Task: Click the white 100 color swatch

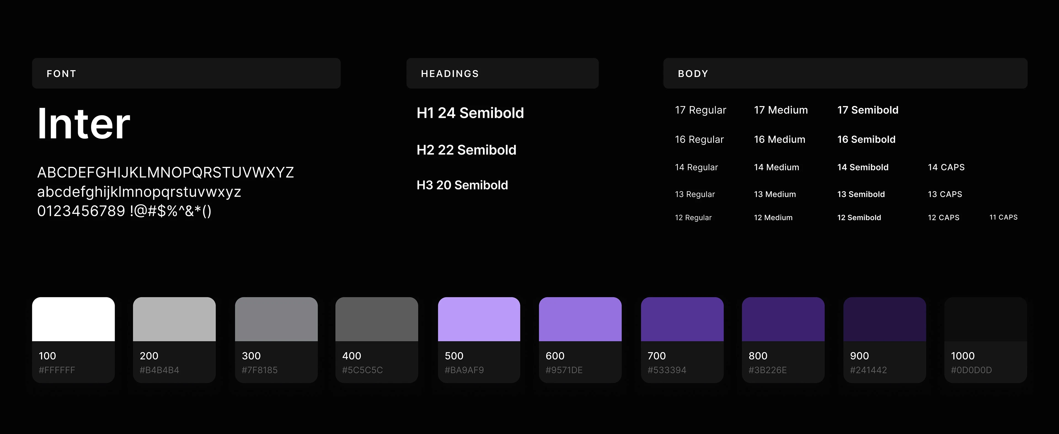Action: tap(73, 319)
